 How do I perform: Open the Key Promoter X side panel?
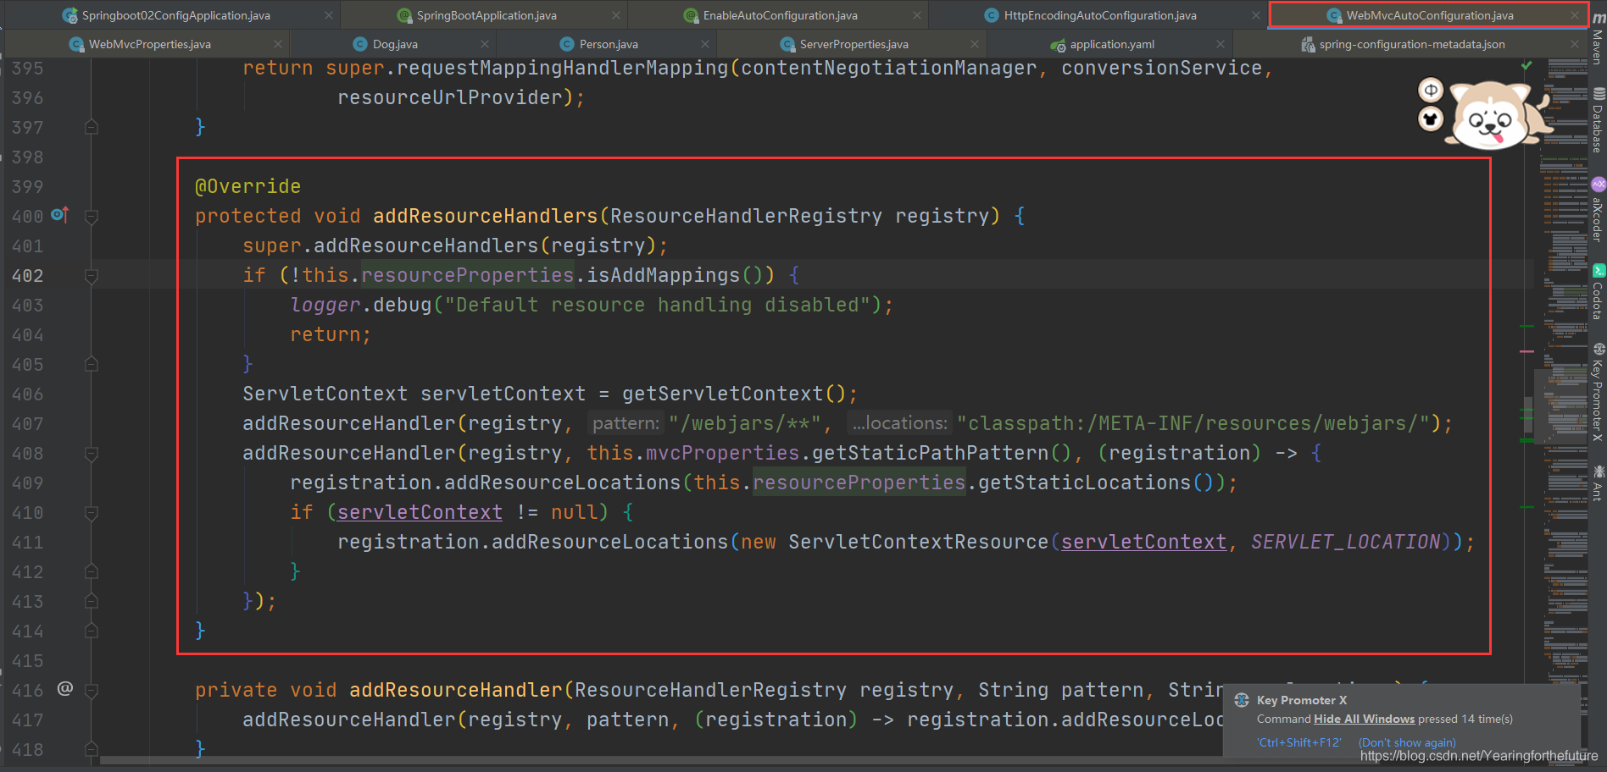(x=1599, y=392)
